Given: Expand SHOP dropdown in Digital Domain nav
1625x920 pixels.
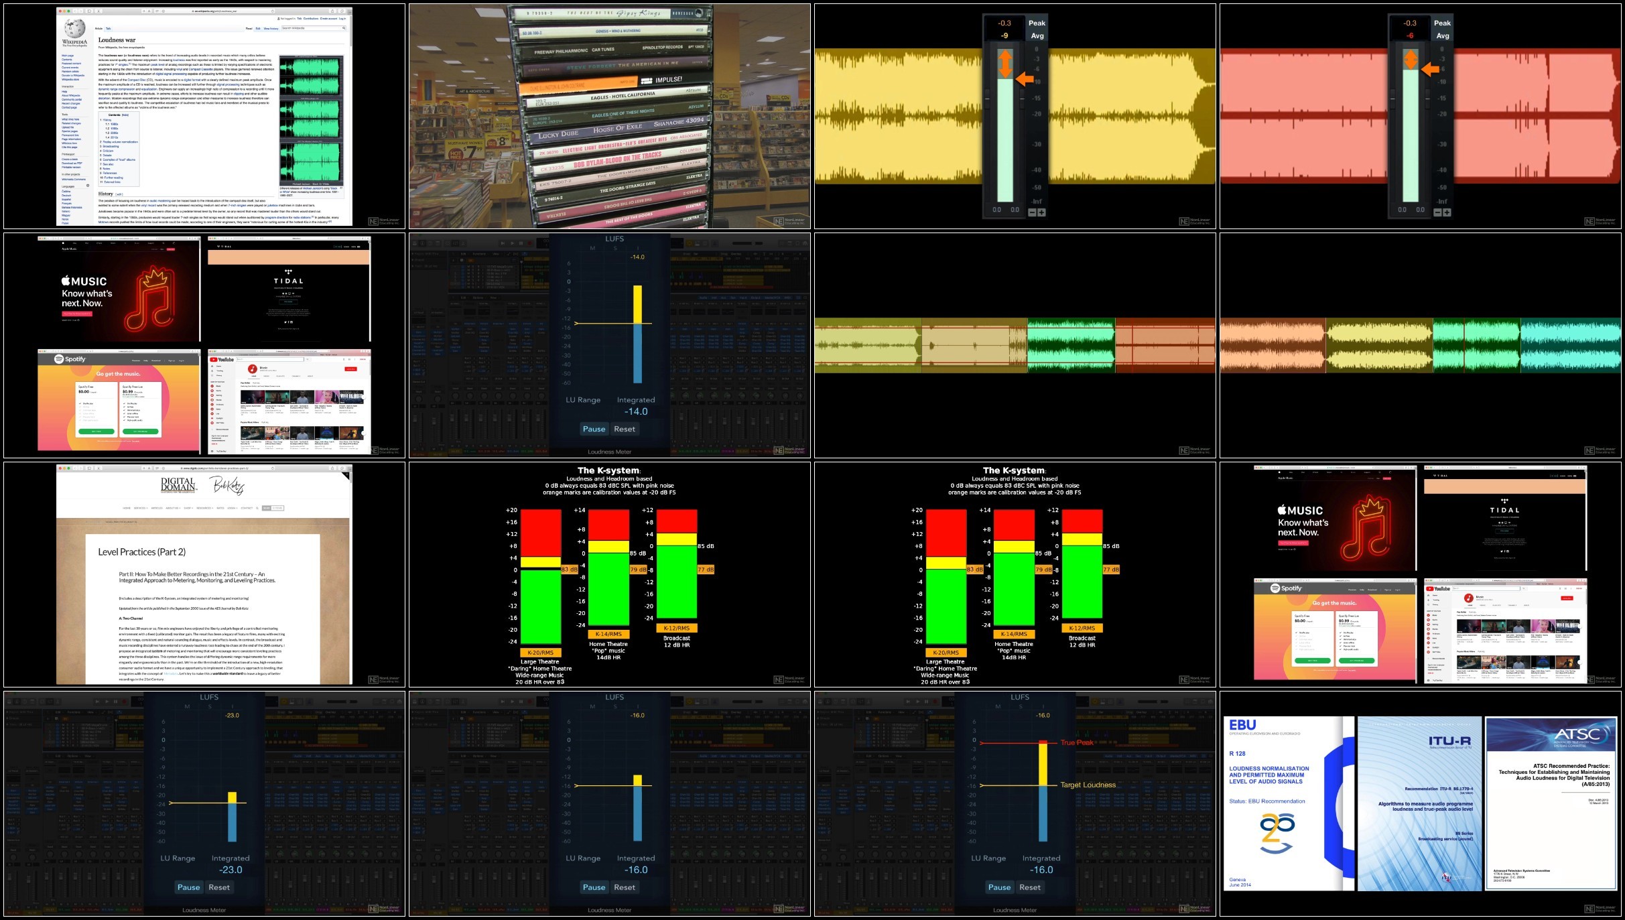Looking at the screenshot, I should [188, 508].
